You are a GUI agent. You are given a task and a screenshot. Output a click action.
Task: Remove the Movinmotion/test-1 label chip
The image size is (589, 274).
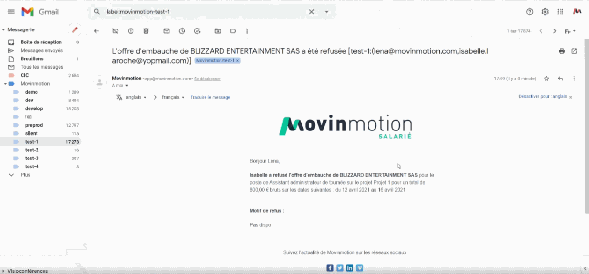(237, 61)
